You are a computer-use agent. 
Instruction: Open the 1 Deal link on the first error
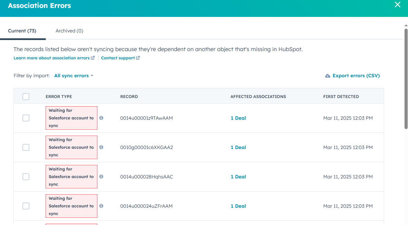[x=238, y=118]
